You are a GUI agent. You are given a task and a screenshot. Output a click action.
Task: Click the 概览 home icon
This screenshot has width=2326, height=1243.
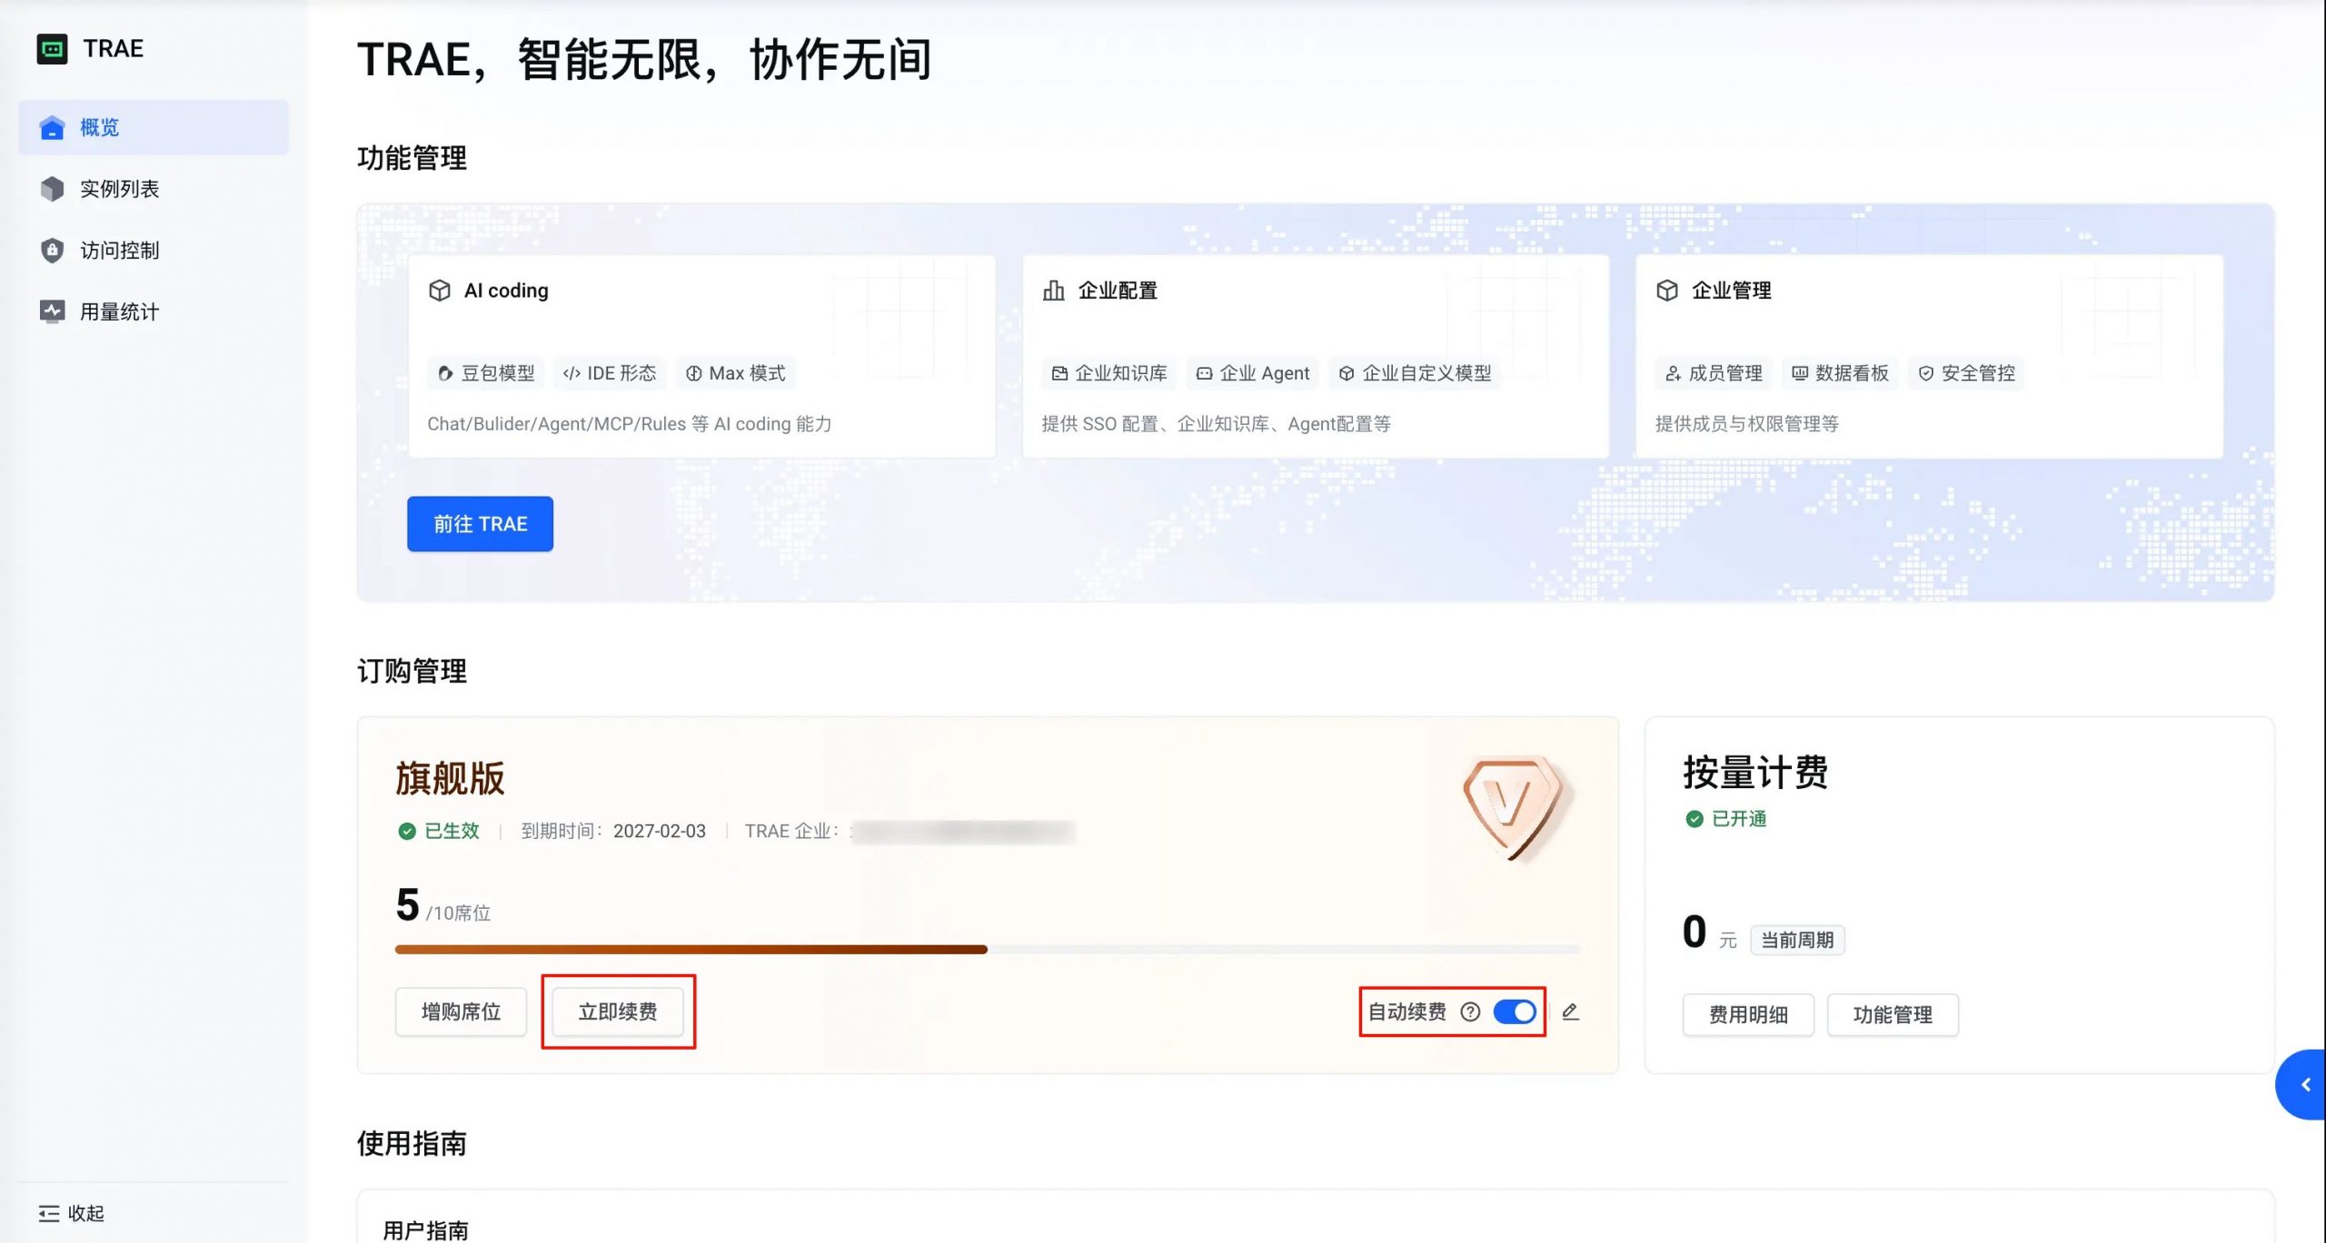point(52,128)
